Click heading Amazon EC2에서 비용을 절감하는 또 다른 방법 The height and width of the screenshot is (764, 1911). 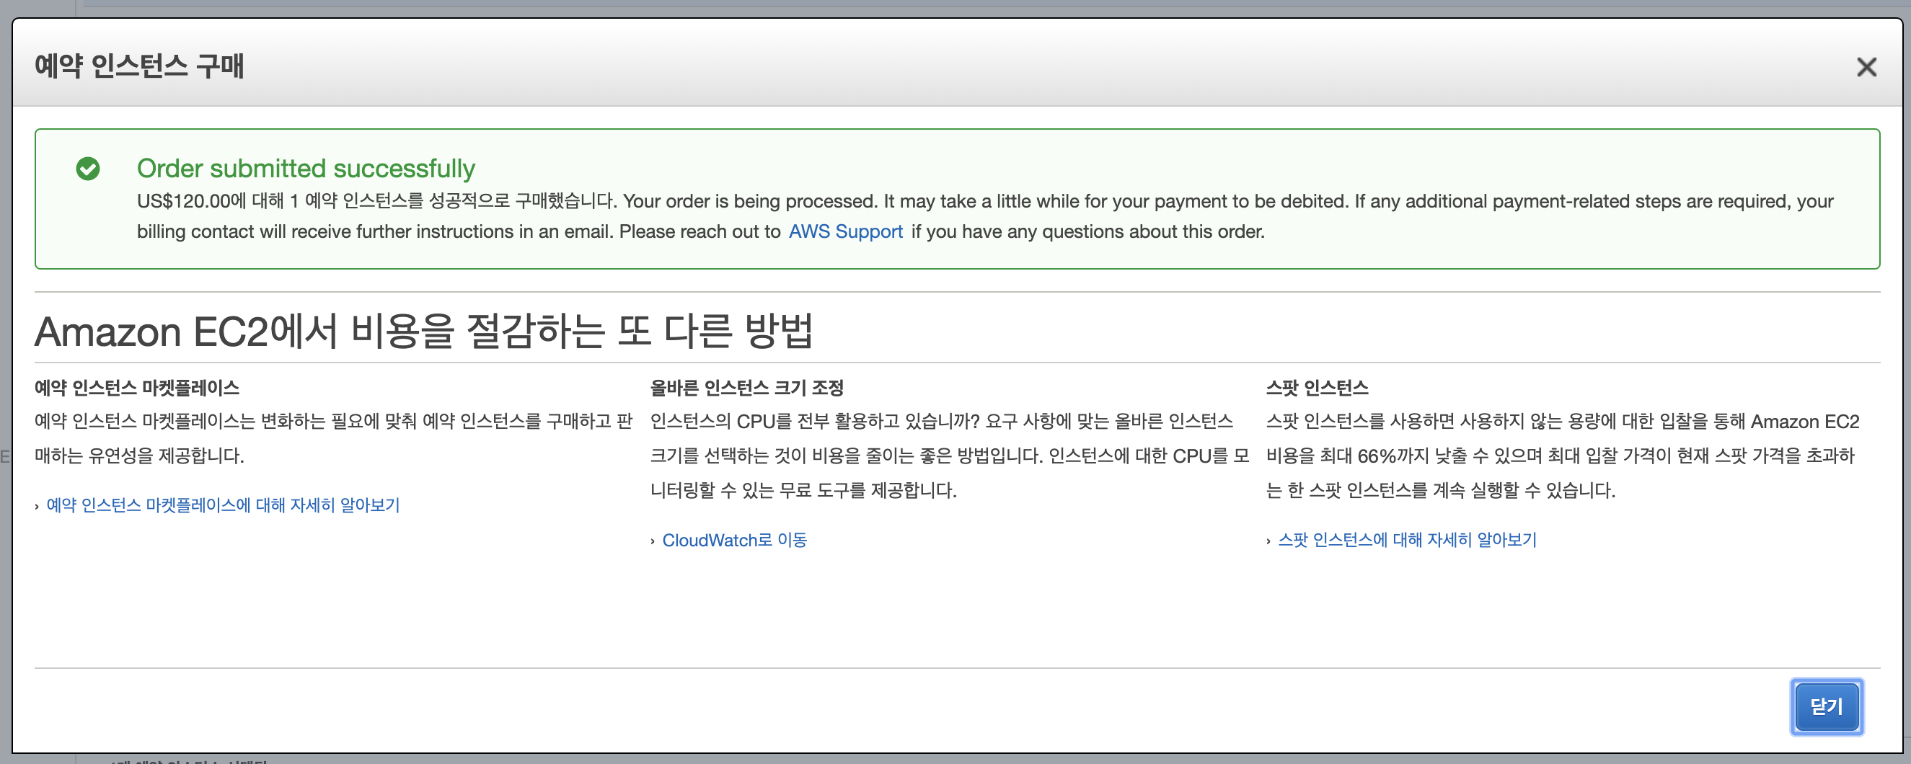423,331
